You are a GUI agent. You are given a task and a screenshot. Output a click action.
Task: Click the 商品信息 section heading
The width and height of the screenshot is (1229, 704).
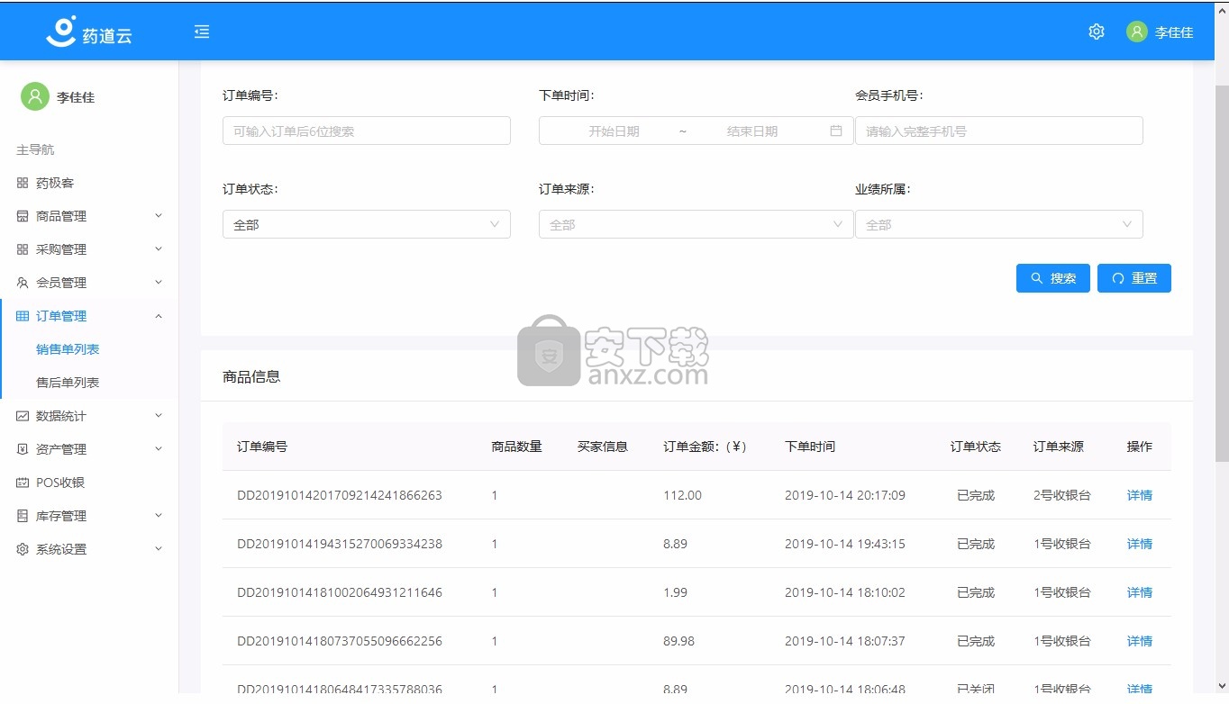(x=251, y=376)
